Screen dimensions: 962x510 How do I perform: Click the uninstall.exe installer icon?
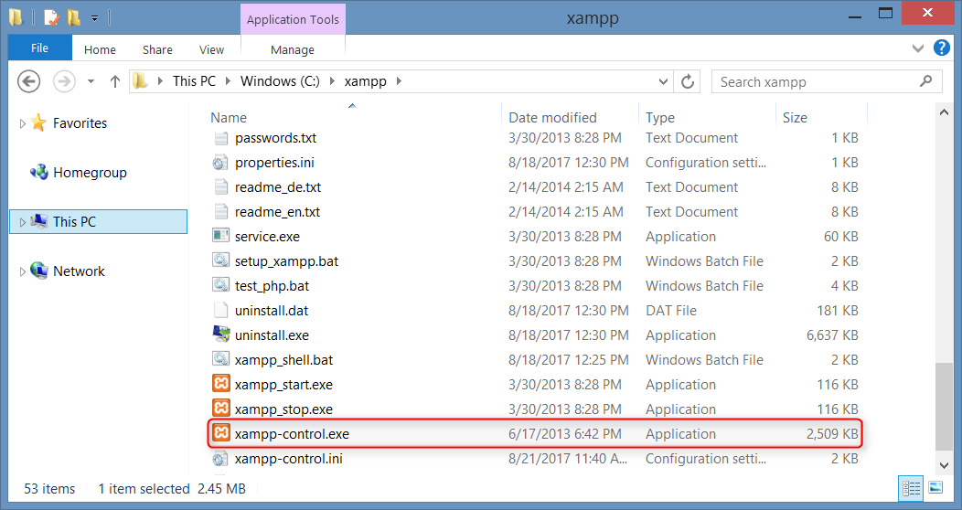click(x=221, y=335)
